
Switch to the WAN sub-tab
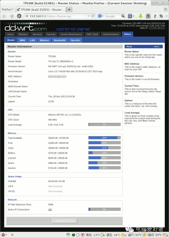pyautogui.click(x=22, y=40)
